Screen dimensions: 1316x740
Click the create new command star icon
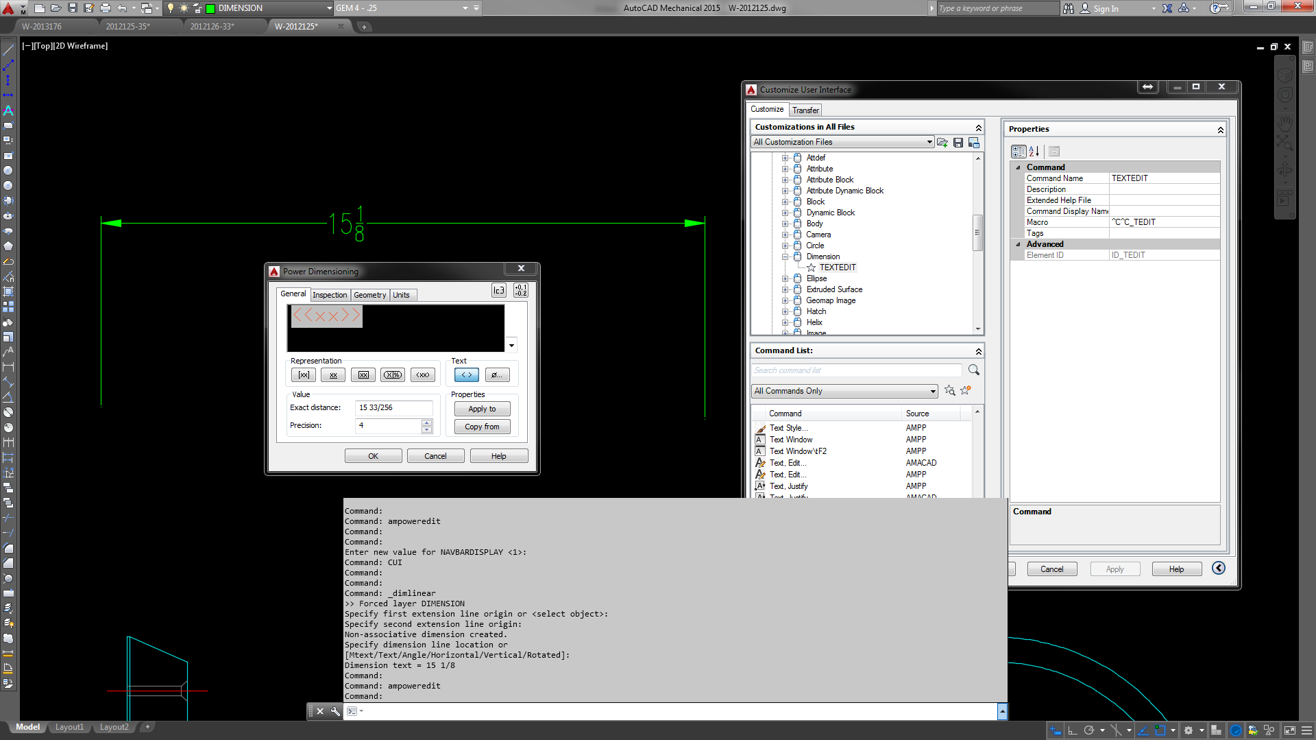(966, 390)
